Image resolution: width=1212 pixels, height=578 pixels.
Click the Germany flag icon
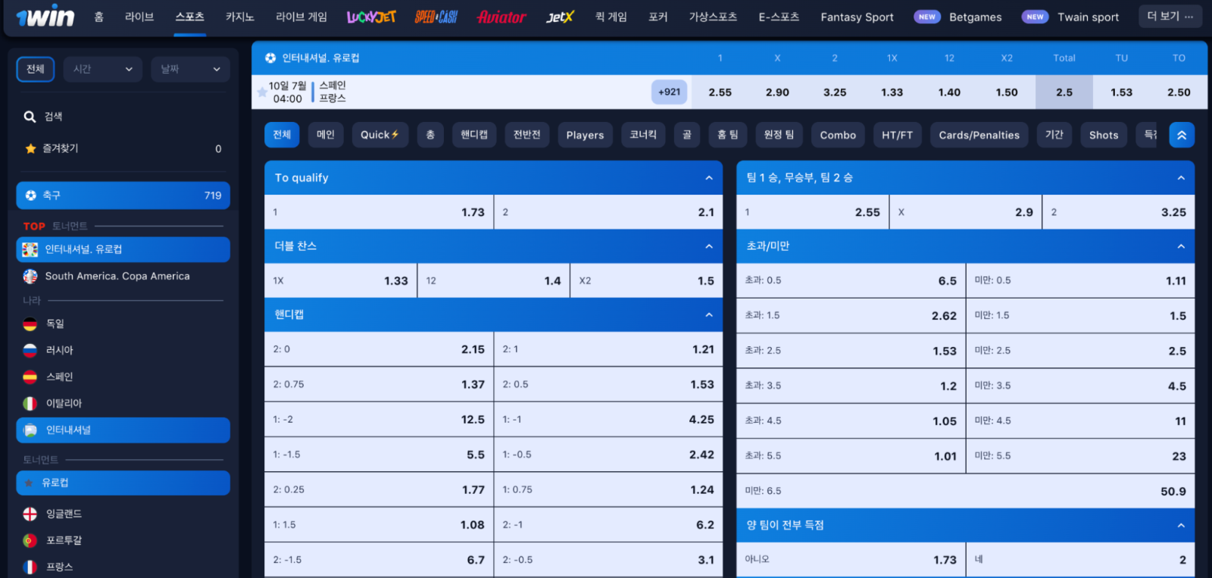30,324
